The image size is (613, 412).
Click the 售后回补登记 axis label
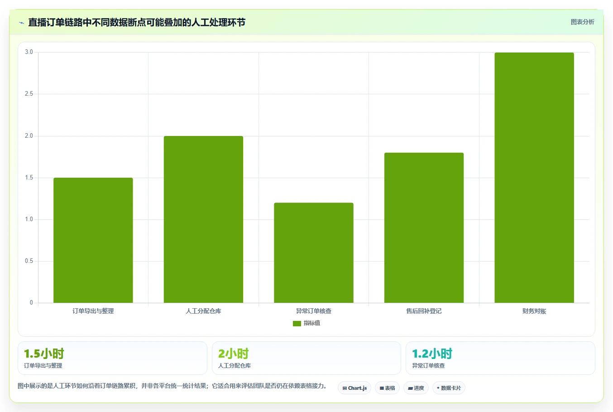click(x=424, y=311)
